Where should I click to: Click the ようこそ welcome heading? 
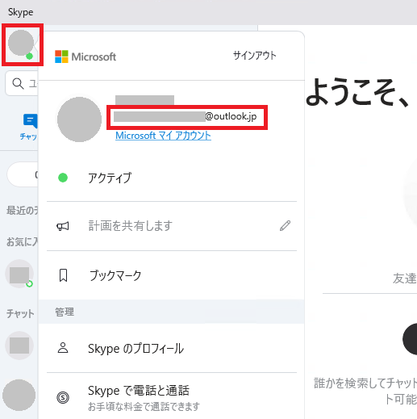357,91
